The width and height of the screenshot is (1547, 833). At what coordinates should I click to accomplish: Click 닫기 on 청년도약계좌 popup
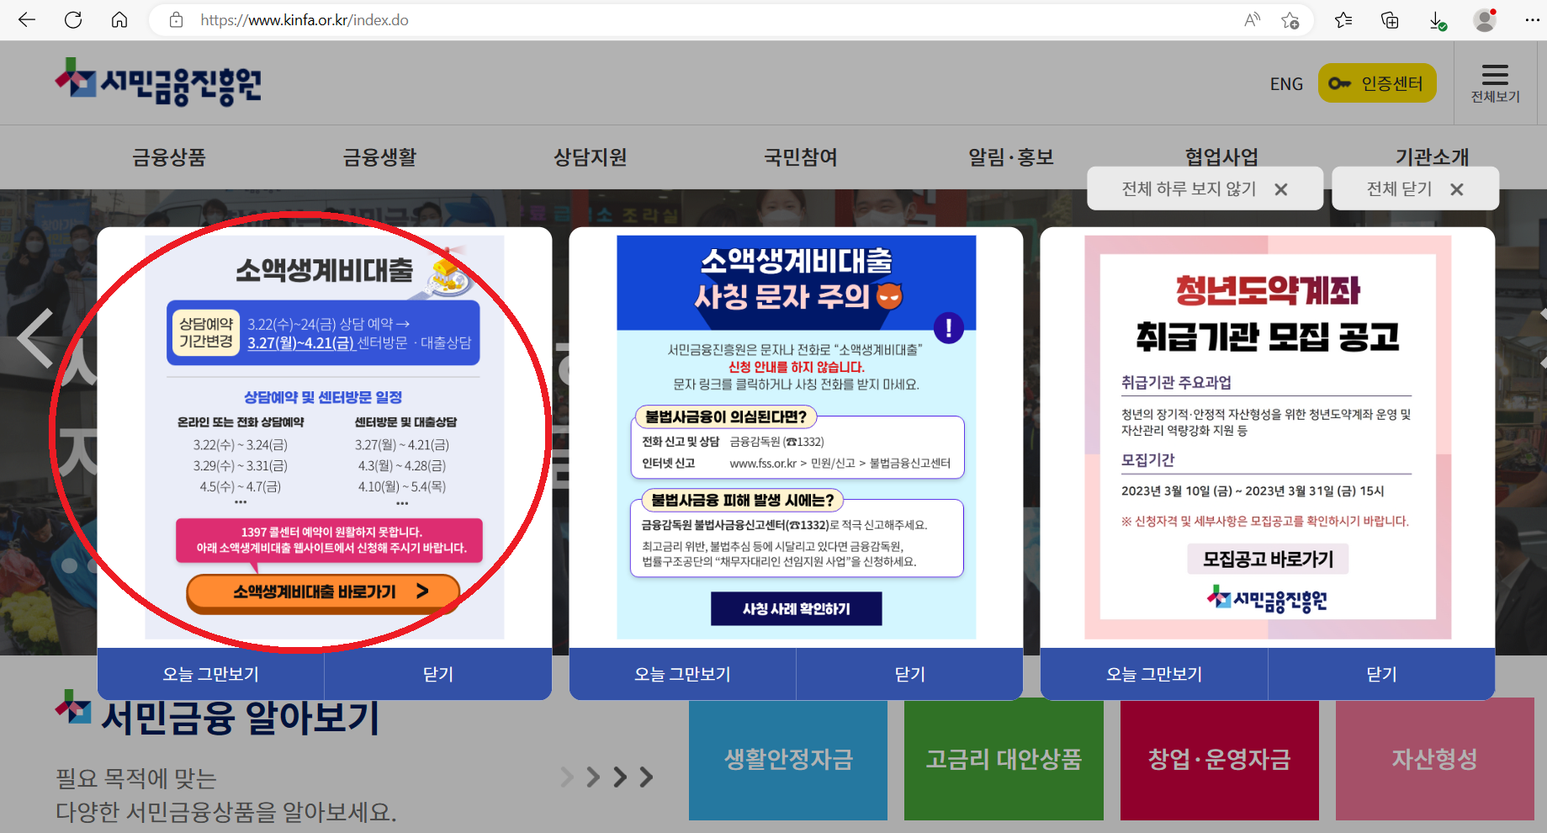[1381, 674]
